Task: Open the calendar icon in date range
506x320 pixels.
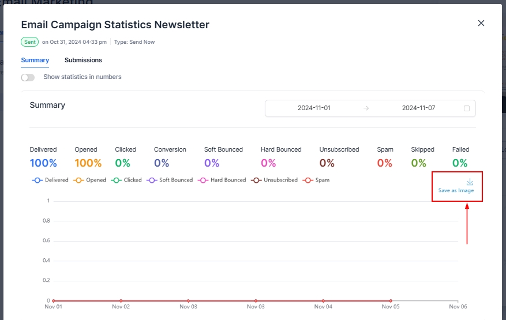Action: [467, 108]
